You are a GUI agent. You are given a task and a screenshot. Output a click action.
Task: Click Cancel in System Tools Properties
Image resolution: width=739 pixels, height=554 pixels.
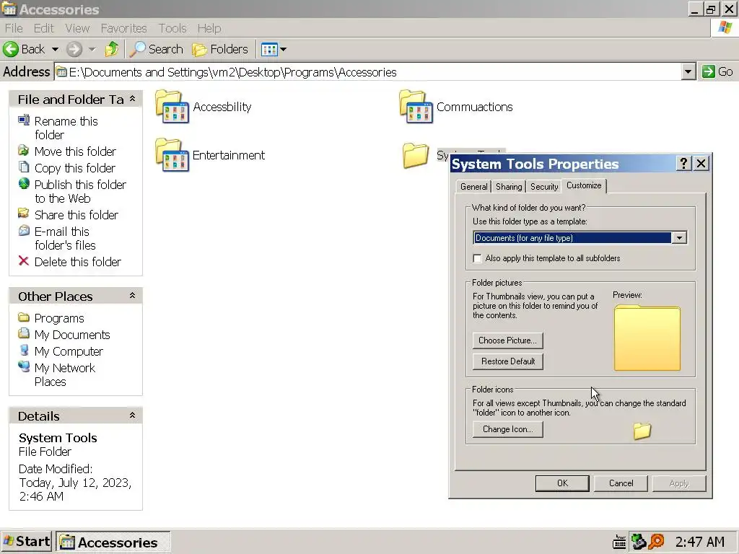point(621,483)
